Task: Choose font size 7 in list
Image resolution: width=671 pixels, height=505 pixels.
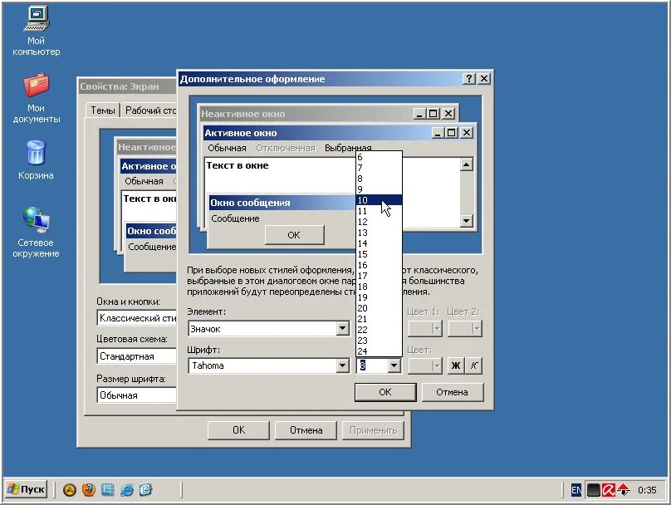Action: click(379, 168)
